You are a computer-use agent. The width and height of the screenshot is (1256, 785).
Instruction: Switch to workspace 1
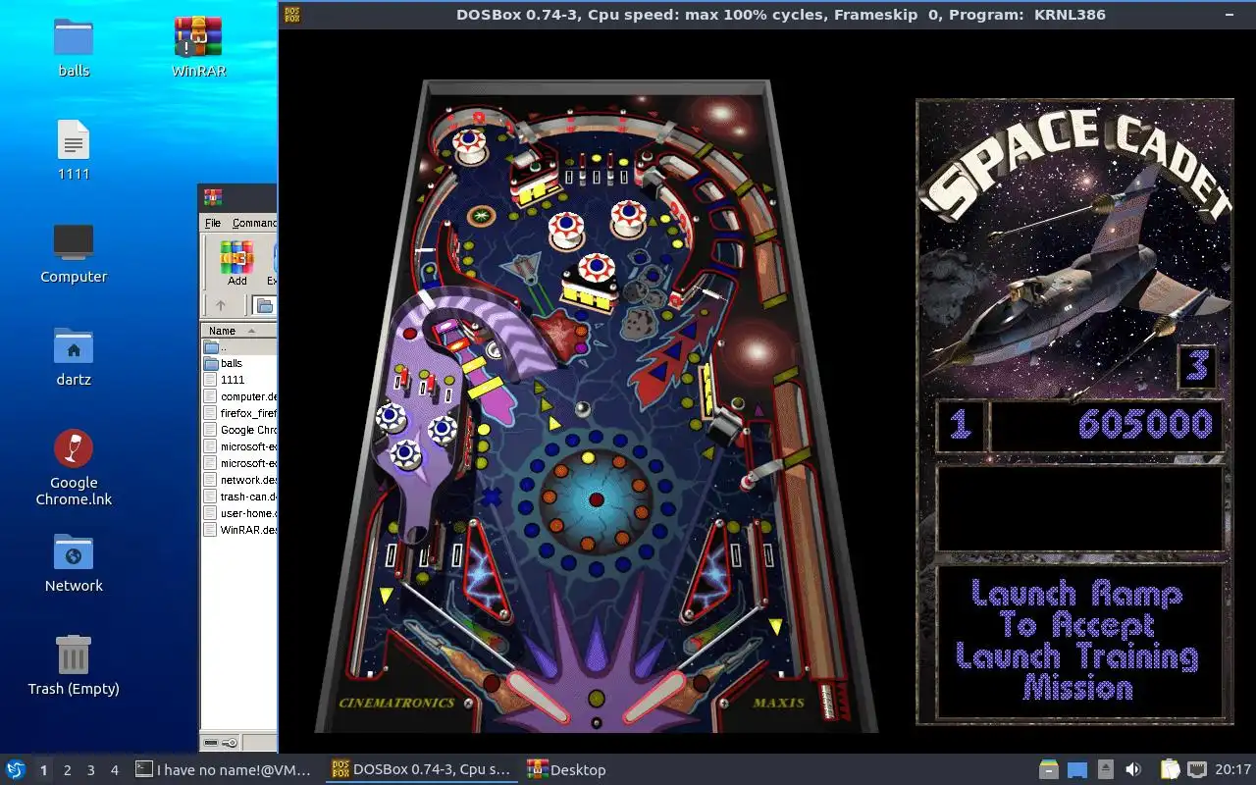[43, 770]
